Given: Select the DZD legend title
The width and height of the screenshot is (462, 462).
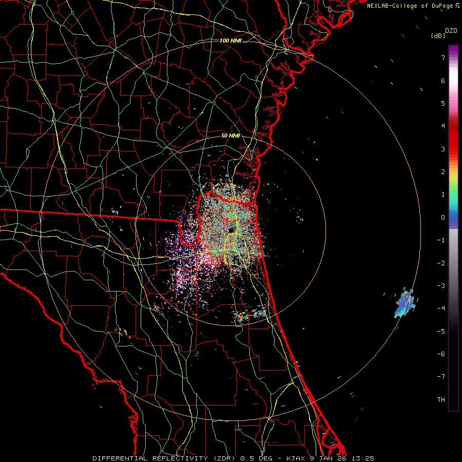Looking at the screenshot, I should pos(451,31).
